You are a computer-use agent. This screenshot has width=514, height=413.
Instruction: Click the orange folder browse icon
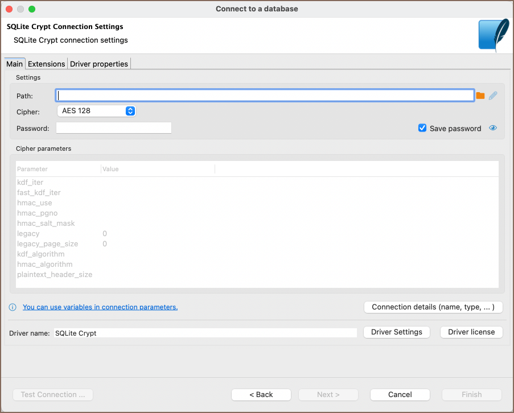pyautogui.click(x=480, y=96)
